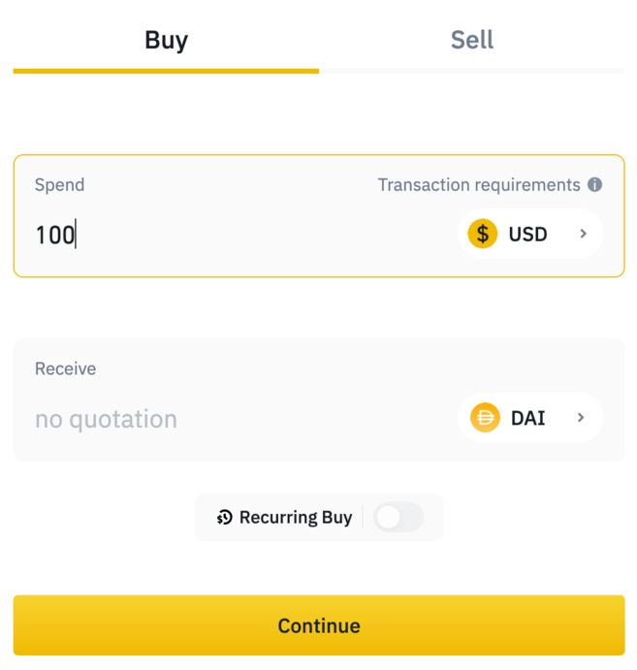
Task: Open the USD spend currency selector
Action: click(x=529, y=234)
